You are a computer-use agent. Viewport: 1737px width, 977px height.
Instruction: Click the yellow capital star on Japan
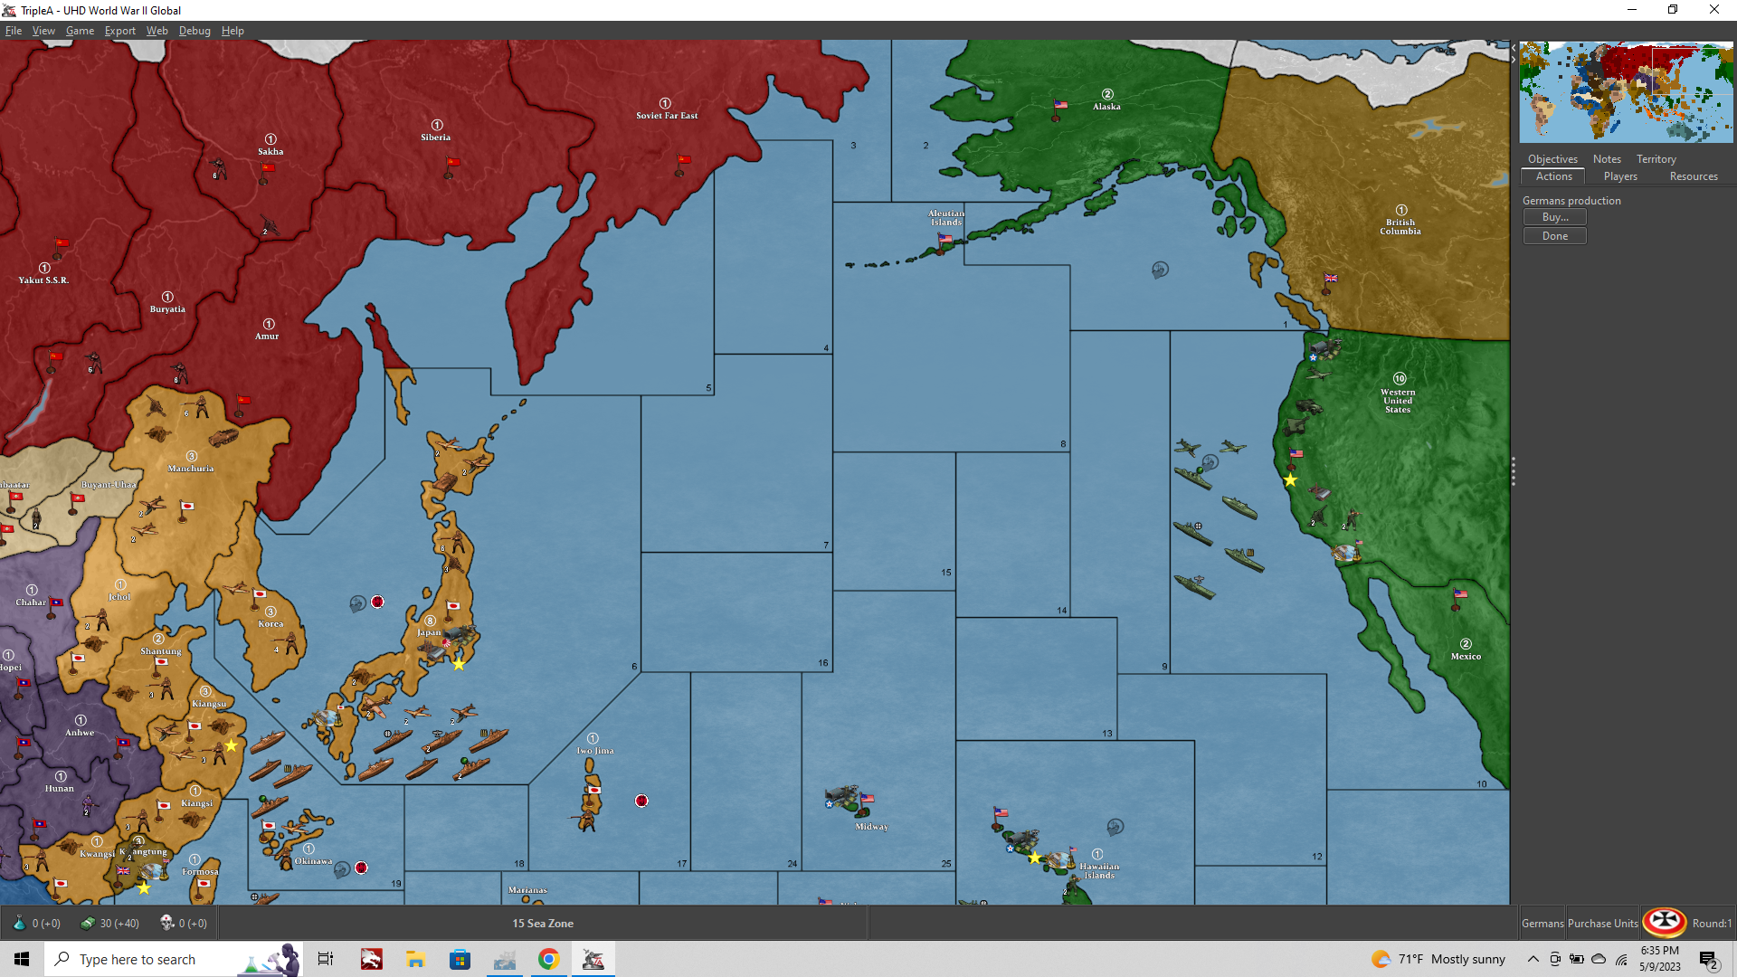click(x=459, y=664)
